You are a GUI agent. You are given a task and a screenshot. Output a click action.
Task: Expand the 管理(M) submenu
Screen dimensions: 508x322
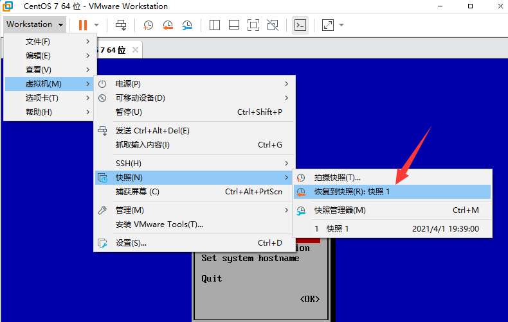coord(194,210)
